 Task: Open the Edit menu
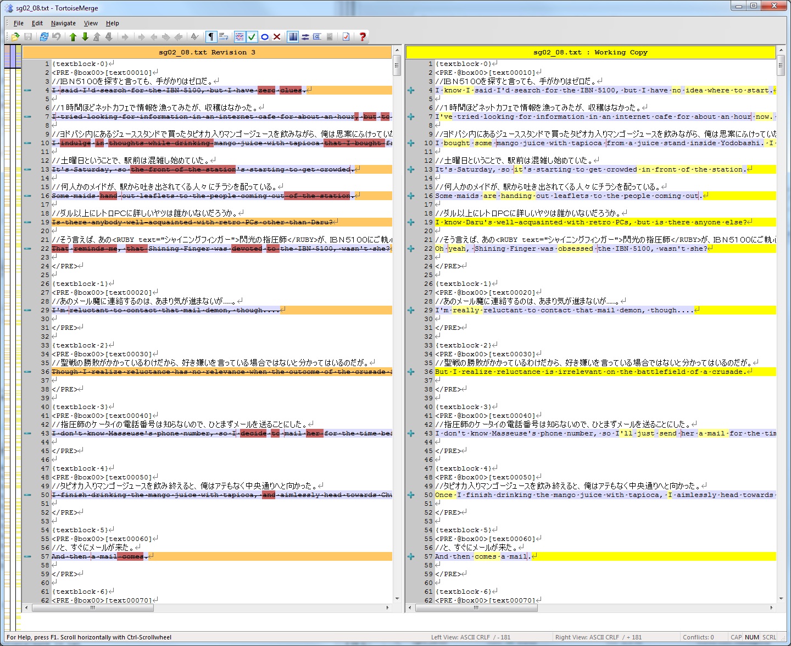coord(37,23)
